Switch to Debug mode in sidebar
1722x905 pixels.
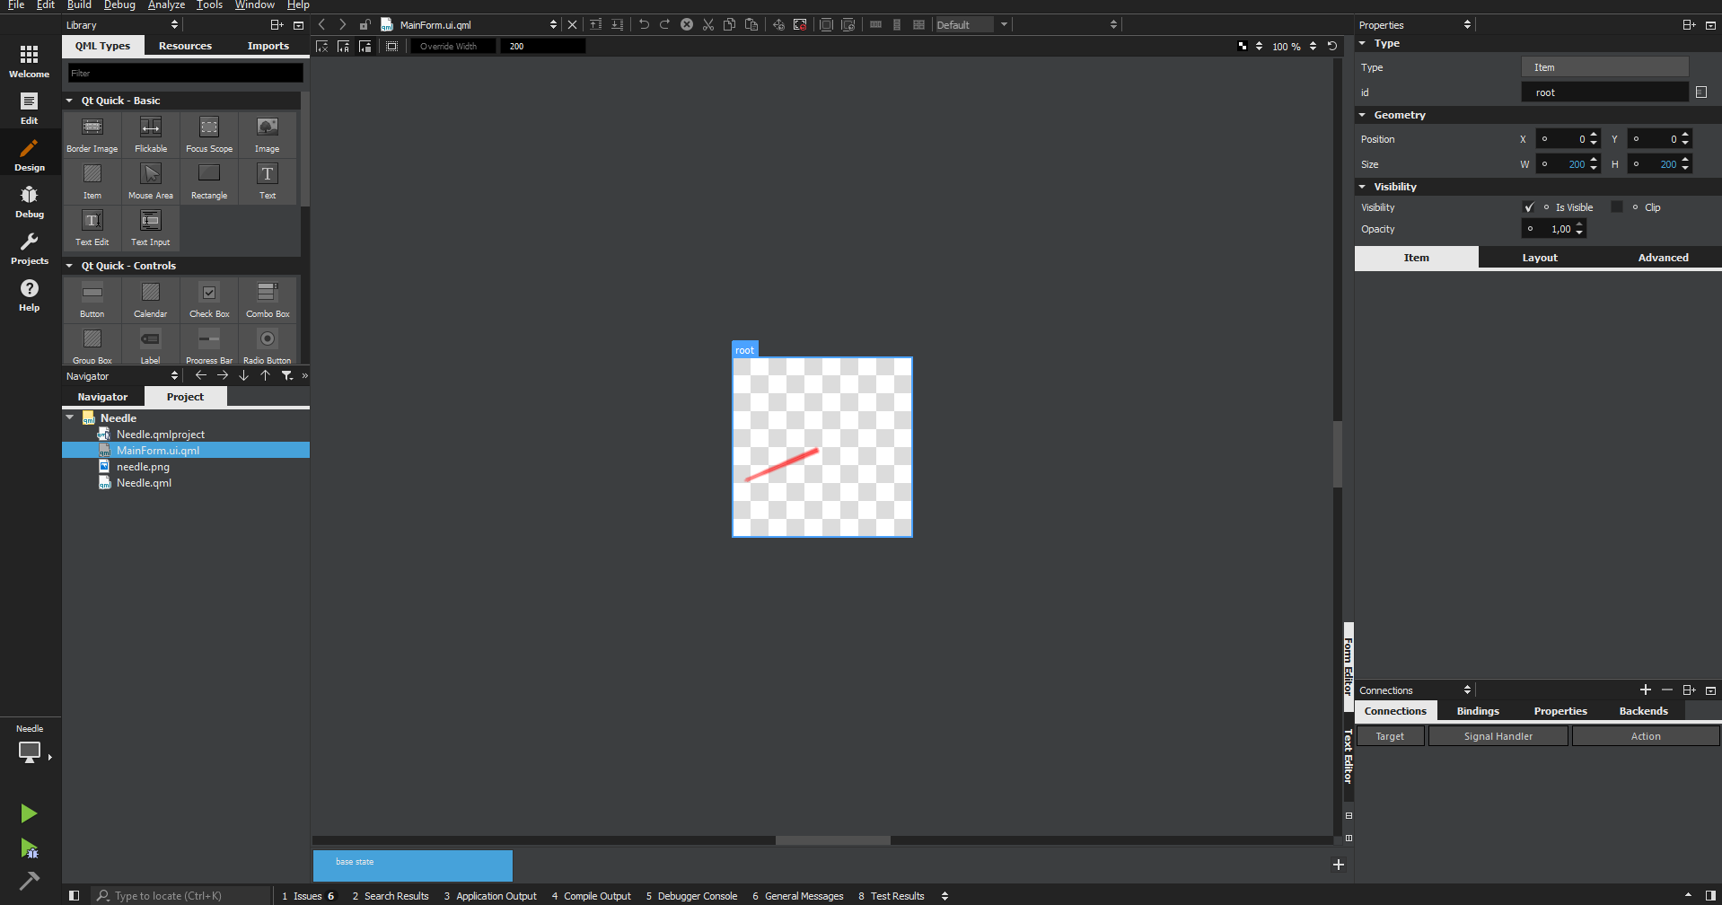(29, 201)
